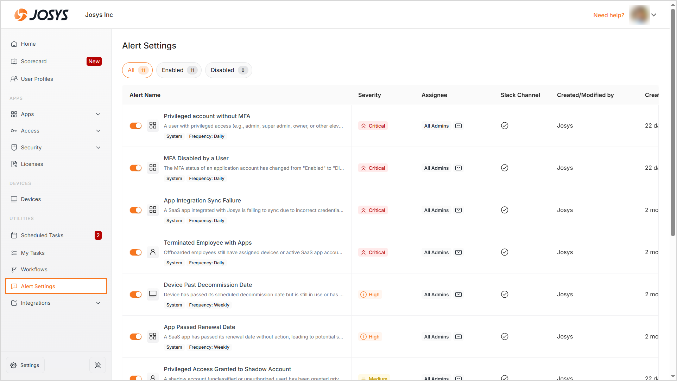Expand the Apps sidebar section
677x381 pixels.
(x=98, y=114)
